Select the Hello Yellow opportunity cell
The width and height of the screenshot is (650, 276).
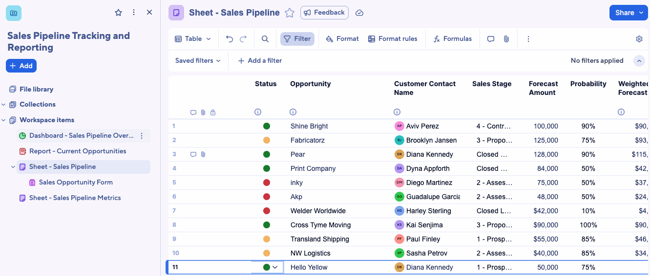[x=309, y=267]
